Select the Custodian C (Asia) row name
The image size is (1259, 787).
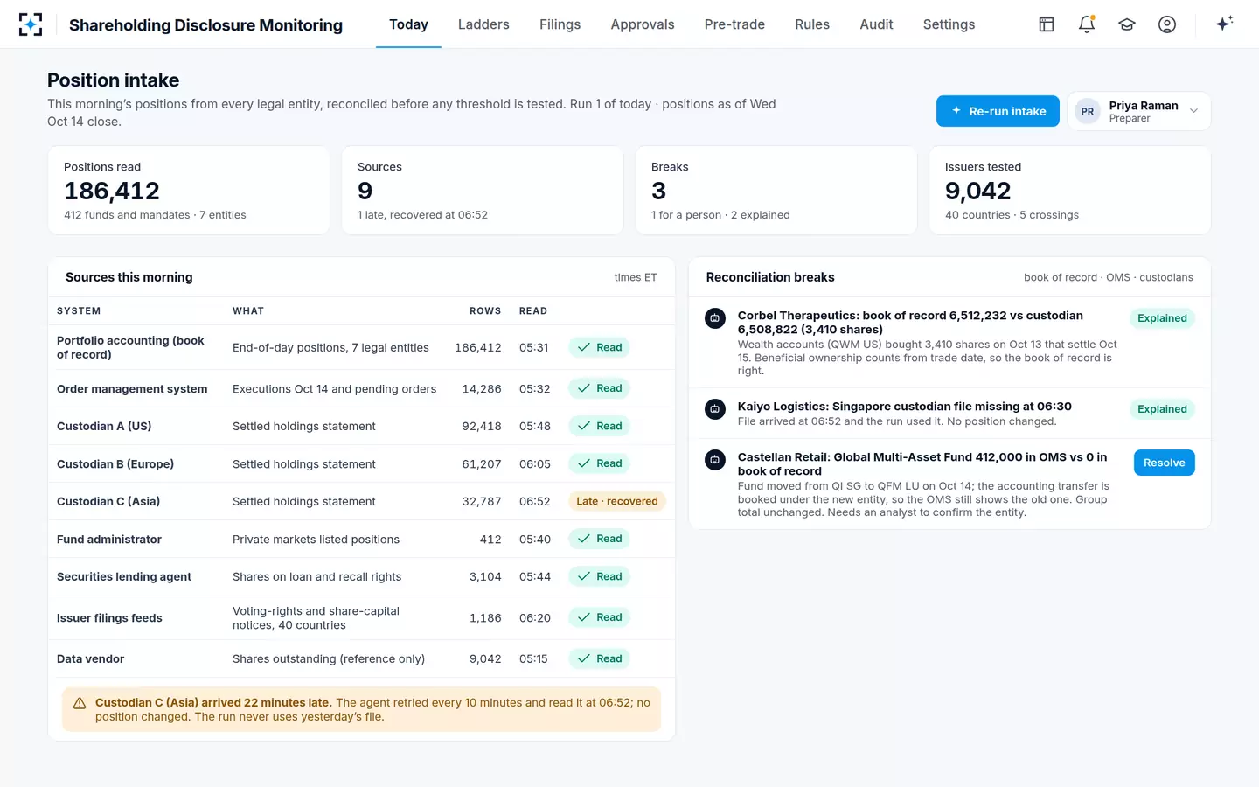pos(108,502)
